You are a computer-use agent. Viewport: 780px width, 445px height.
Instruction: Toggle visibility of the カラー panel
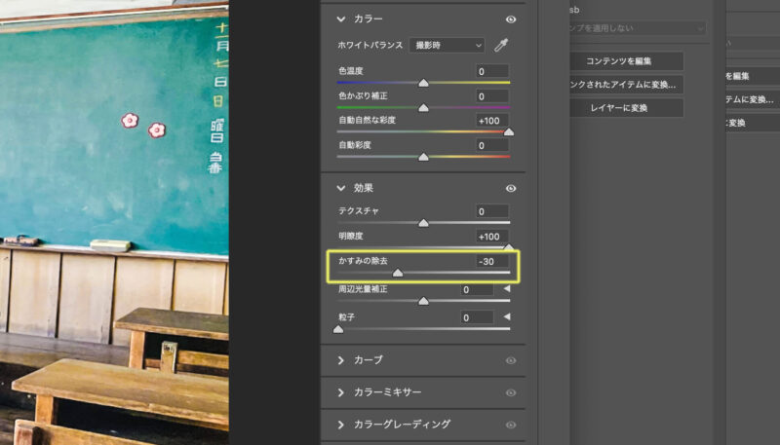pos(510,19)
